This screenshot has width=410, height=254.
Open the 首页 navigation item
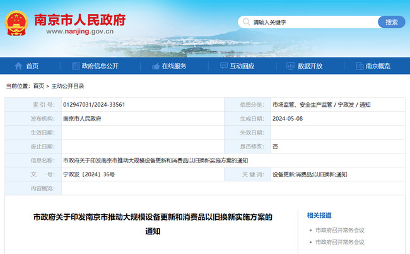click(32, 66)
